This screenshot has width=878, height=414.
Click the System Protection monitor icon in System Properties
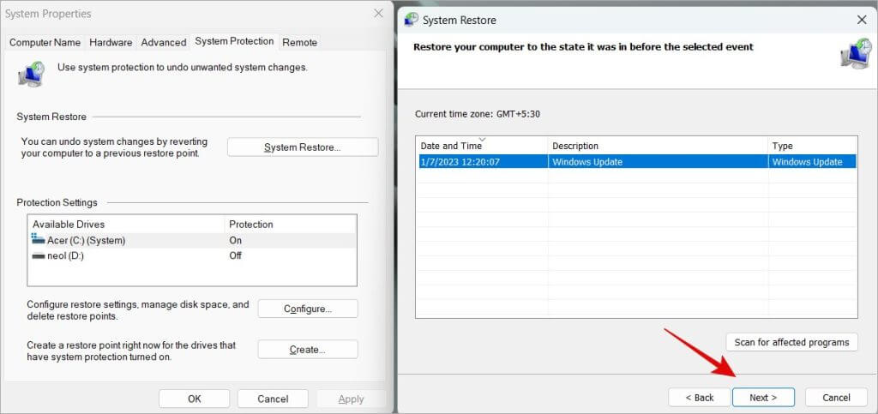tap(32, 75)
